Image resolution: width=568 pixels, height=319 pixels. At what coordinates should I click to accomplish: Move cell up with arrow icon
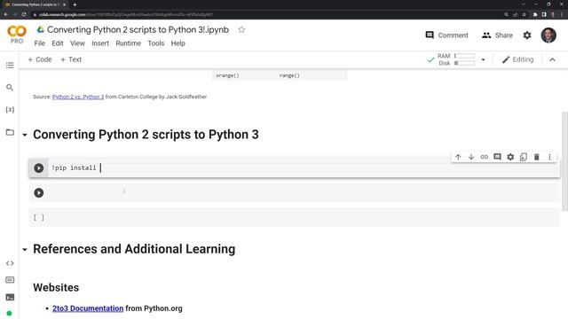[x=458, y=157]
